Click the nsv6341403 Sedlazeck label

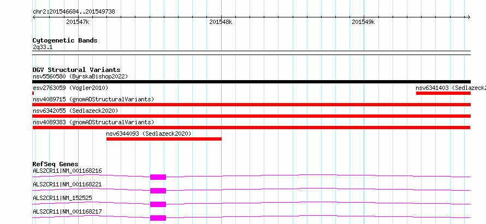451,88
